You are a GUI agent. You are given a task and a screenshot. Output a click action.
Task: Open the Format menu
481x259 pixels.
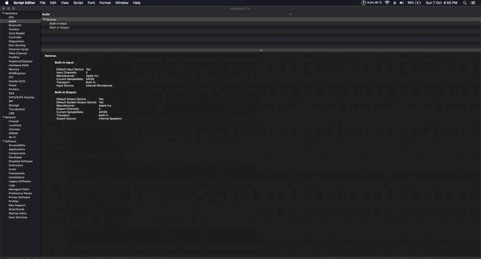(x=105, y=3)
